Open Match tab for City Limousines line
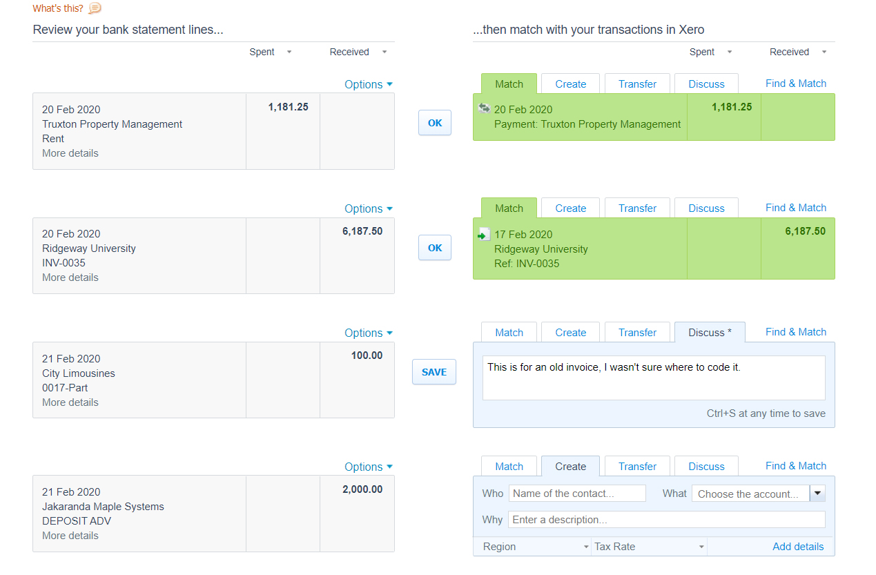Viewport: 876px width, 575px height. tap(509, 333)
